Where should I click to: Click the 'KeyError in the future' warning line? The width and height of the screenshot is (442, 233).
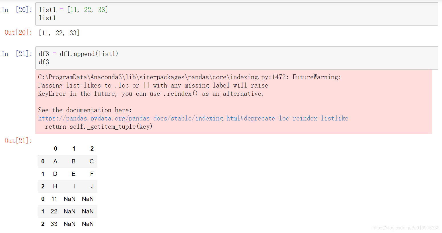[151, 93]
